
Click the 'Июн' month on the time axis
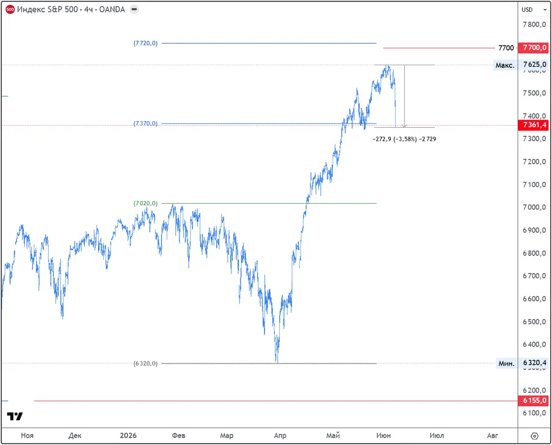coord(383,435)
